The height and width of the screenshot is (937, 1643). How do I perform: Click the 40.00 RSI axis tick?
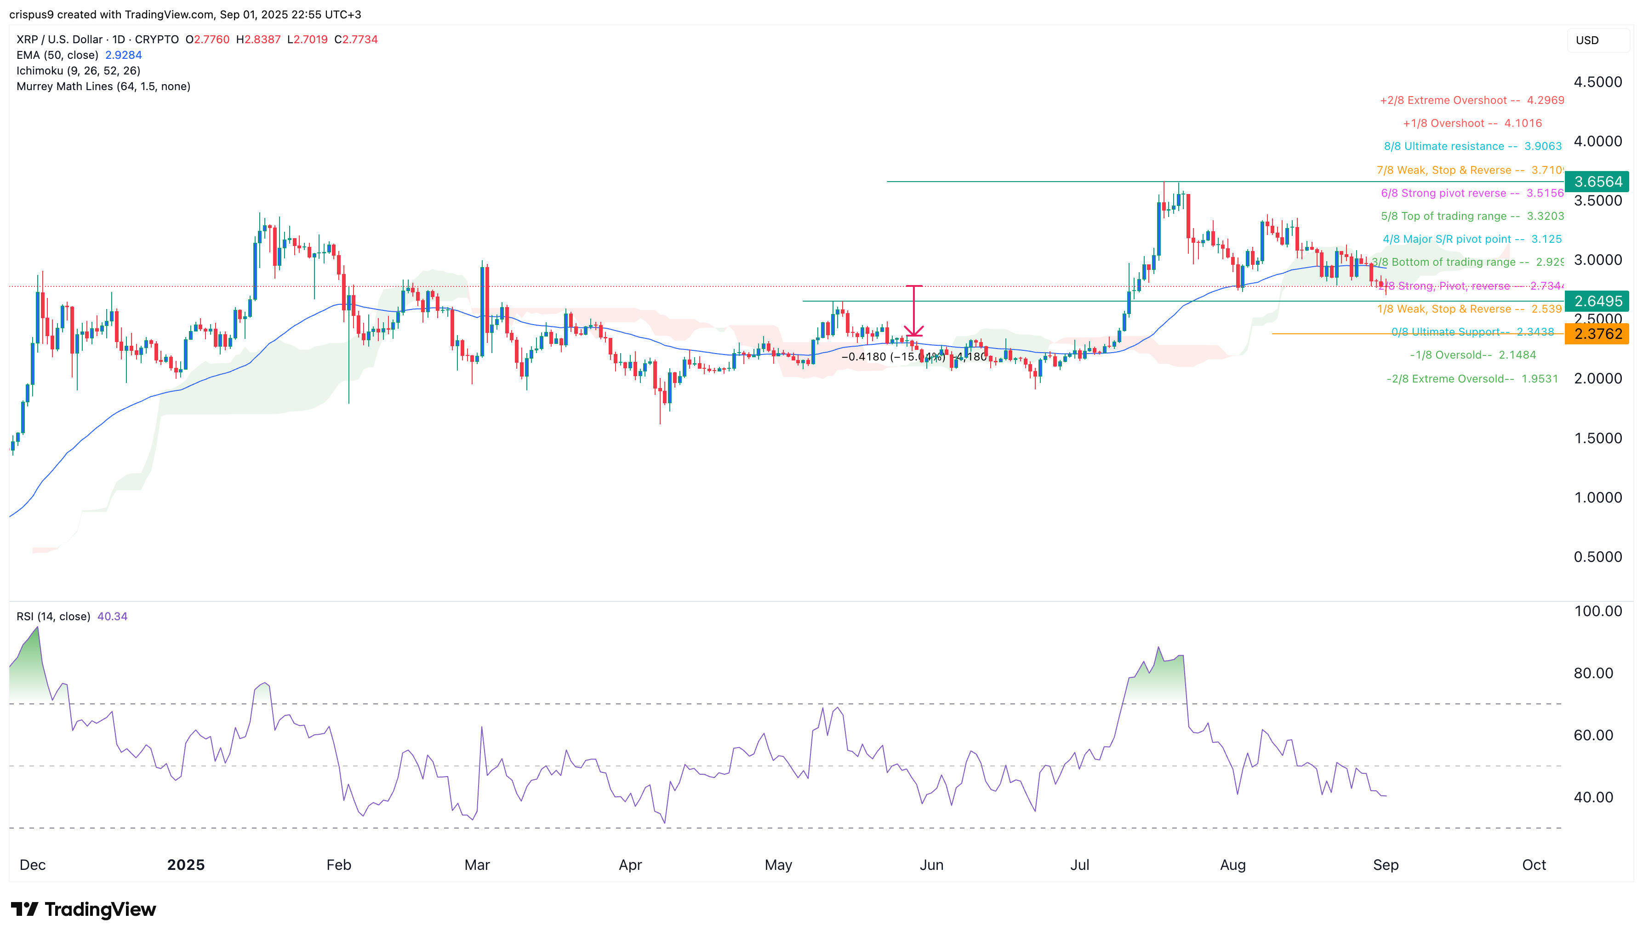click(x=1593, y=797)
